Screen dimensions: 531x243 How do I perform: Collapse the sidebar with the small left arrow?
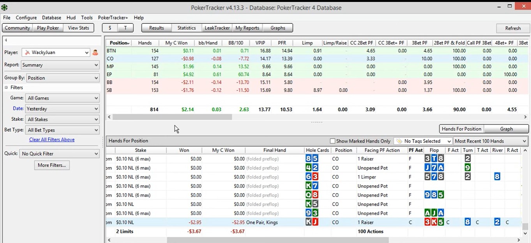click(x=6, y=40)
